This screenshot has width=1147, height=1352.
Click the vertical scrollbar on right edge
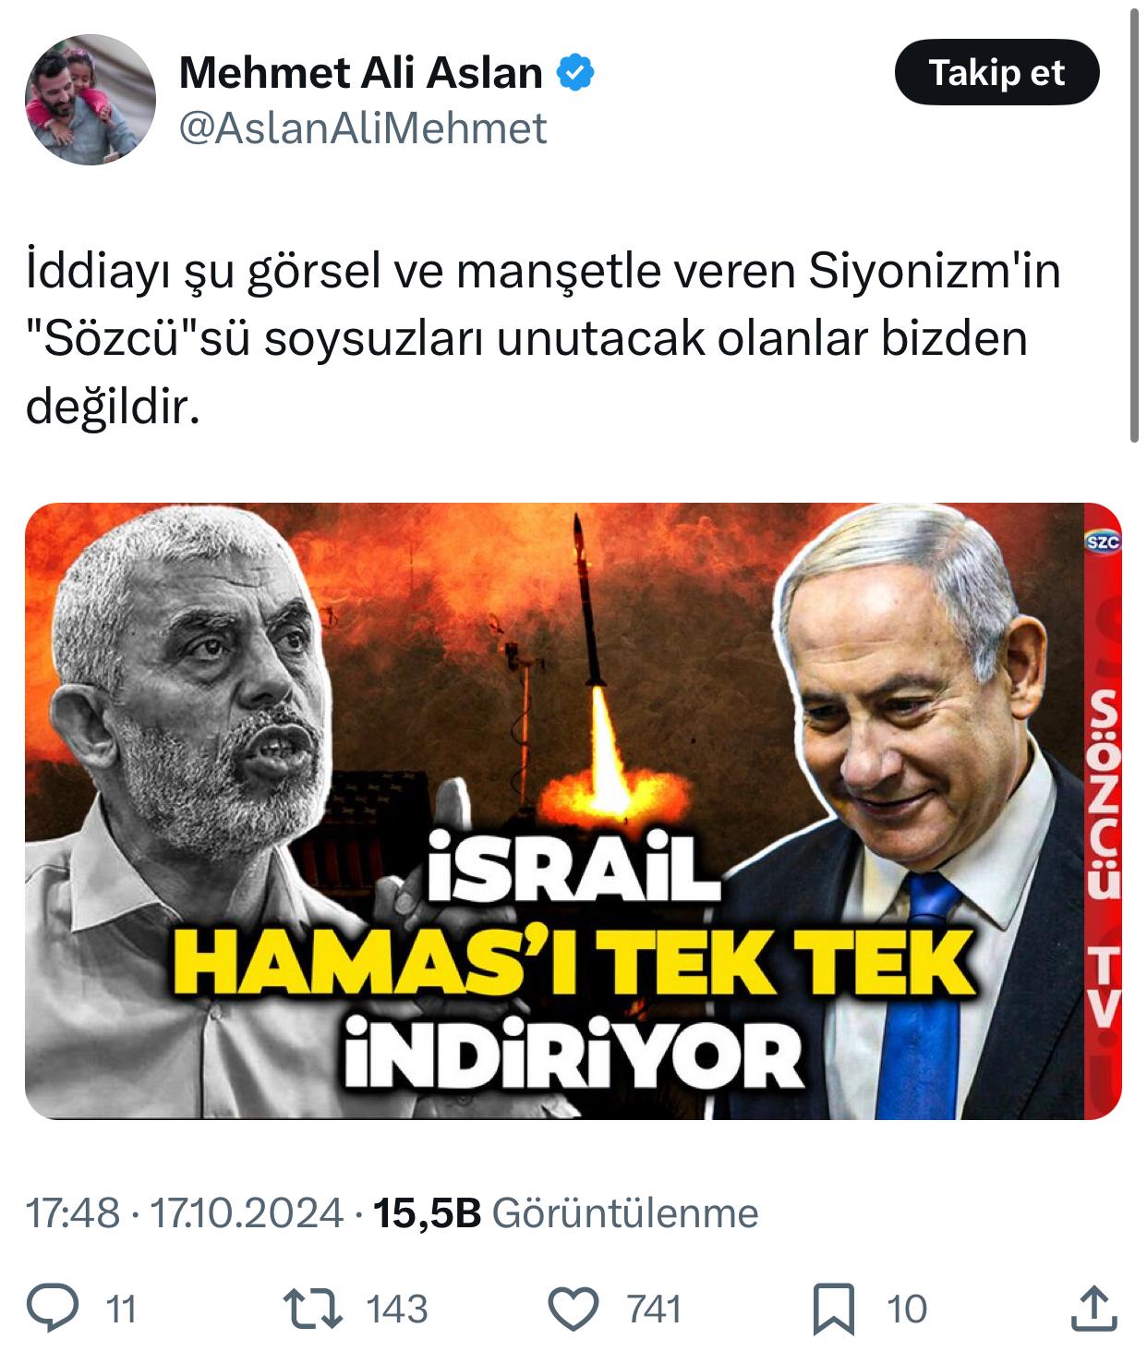coord(1136,226)
